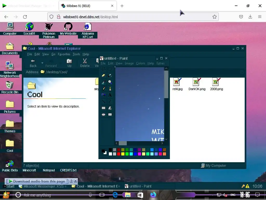Select the Pick Color eyedropper tool

click(x=103, y=82)
